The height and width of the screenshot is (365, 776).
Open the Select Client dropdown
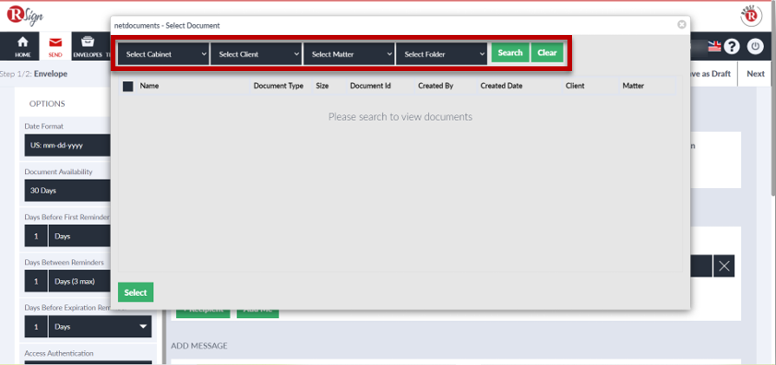click(256, 54)
